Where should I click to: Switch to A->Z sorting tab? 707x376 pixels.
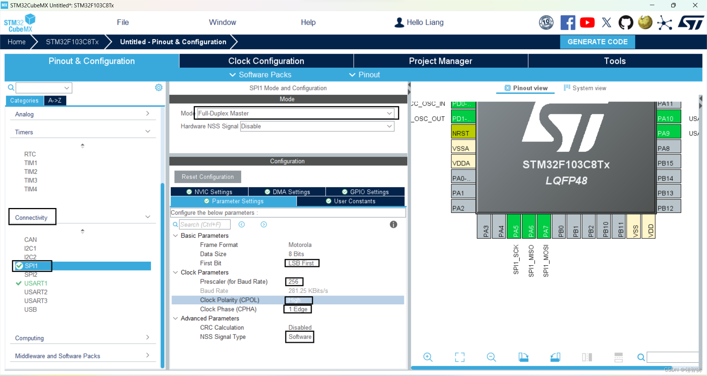click(x=55, y=100)
